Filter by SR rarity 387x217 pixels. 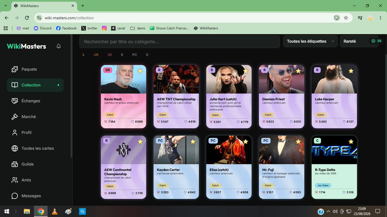click(x=110, y=55)
